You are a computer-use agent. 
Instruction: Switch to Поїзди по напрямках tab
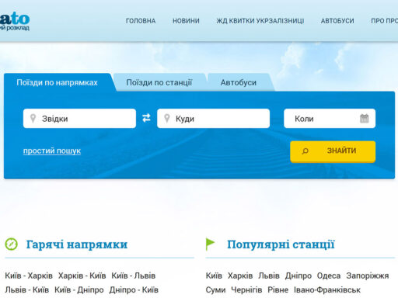[57, 82]
